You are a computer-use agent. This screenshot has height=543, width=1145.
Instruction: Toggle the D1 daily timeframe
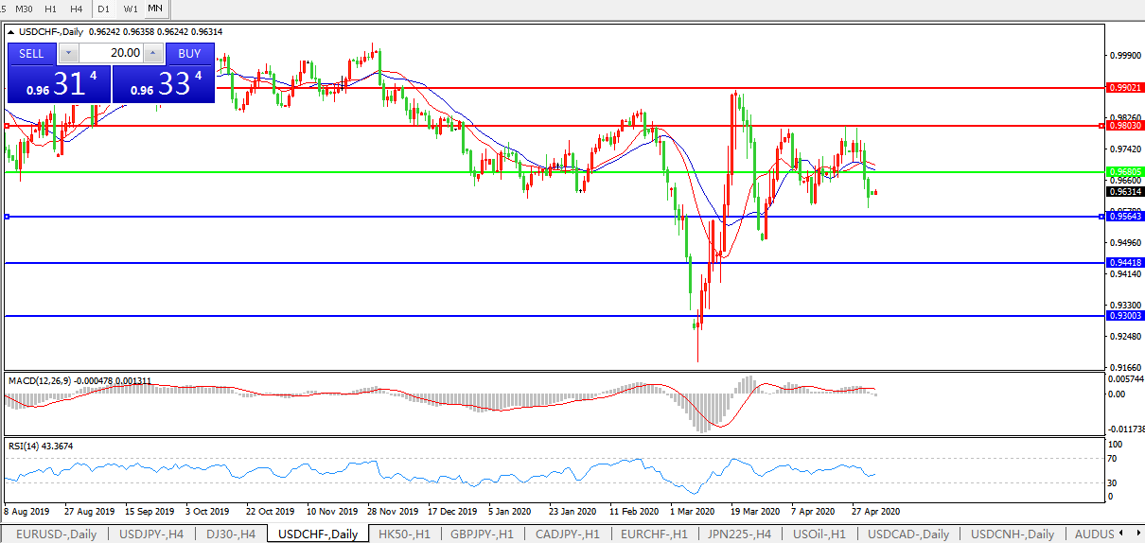click(104, 9)
